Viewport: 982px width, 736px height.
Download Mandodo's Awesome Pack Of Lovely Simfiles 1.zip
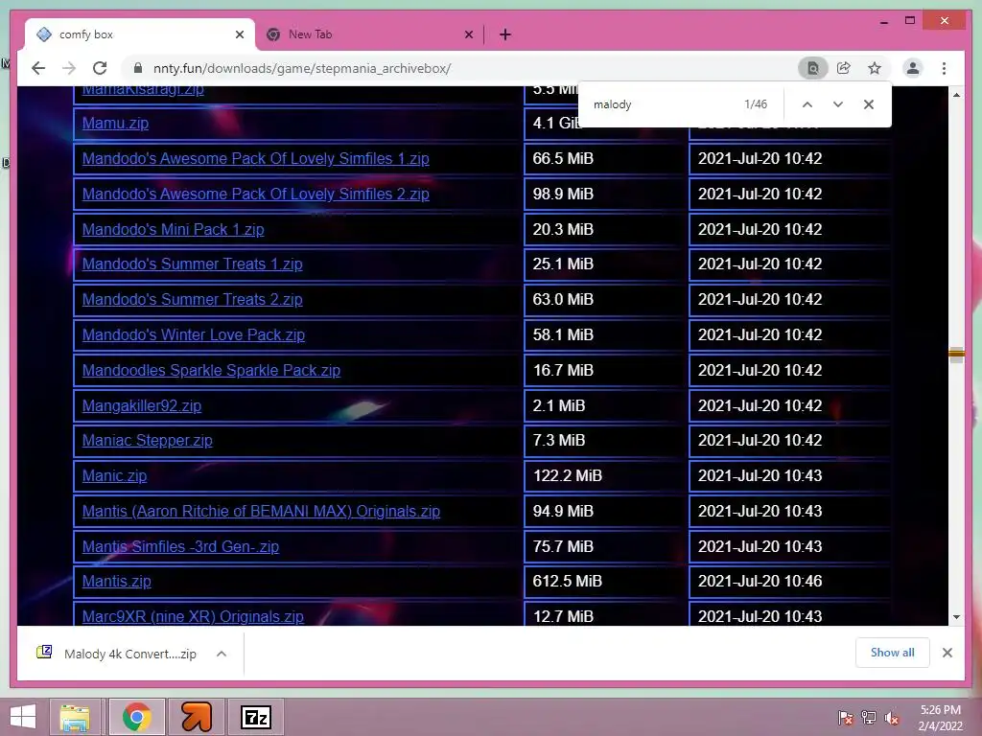(x=255, y=158)
